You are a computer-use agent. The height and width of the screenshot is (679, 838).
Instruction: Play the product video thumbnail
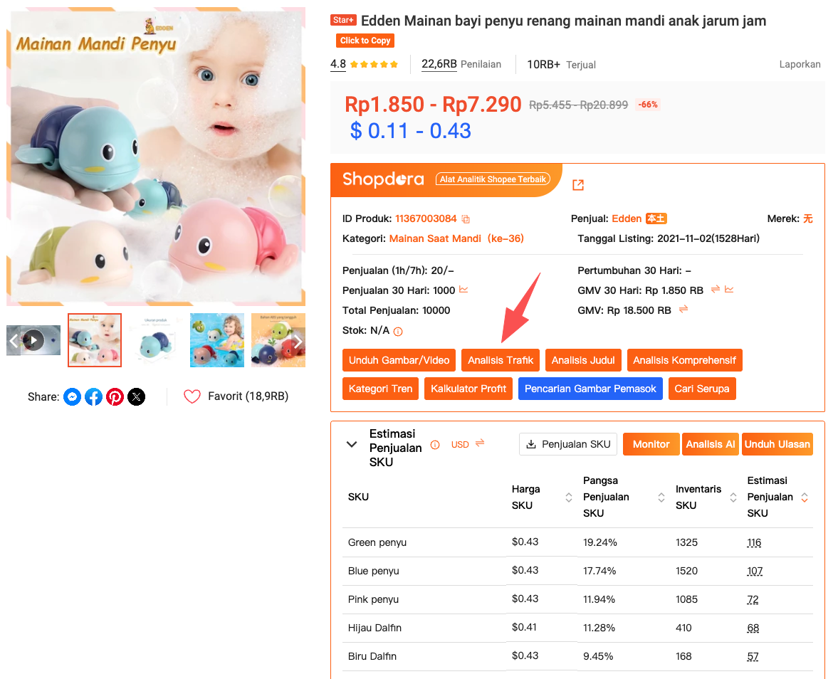(x=33, y=339)
